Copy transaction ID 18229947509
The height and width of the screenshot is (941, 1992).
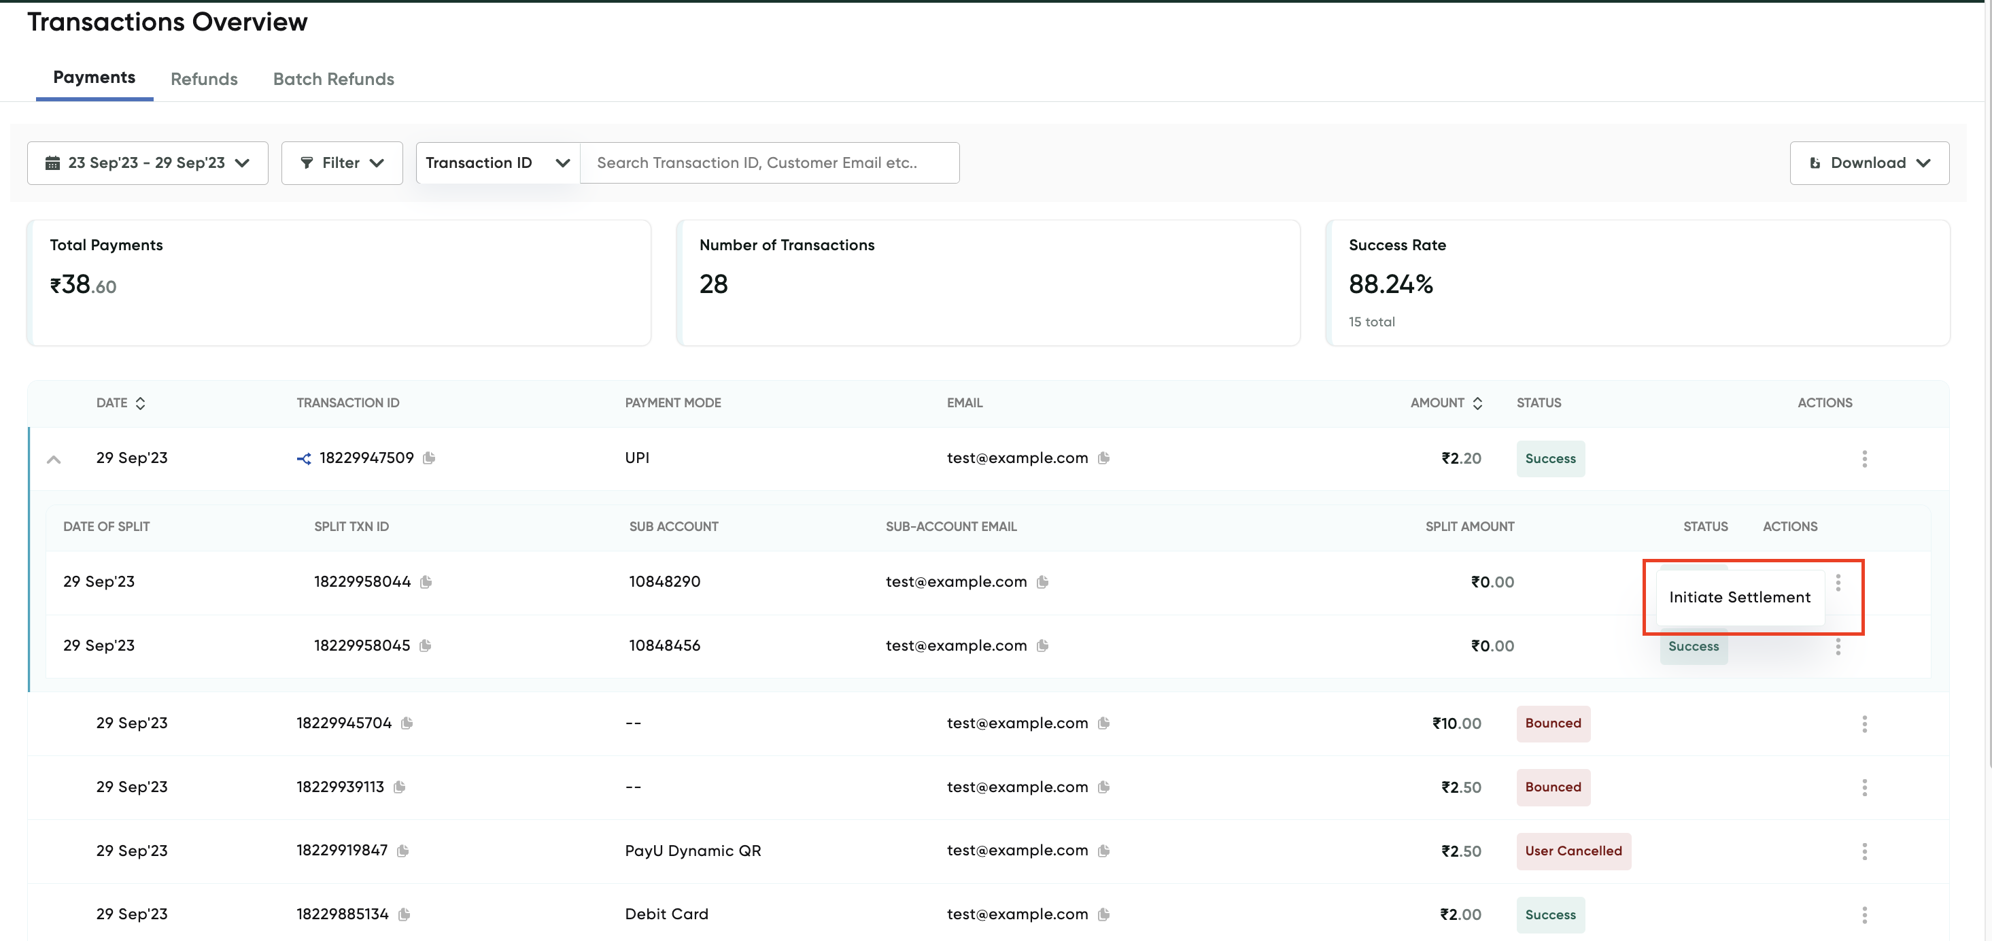tap(429, 458)
